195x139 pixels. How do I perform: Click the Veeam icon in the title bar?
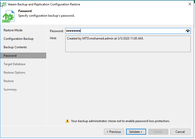[x=4, y=4]
